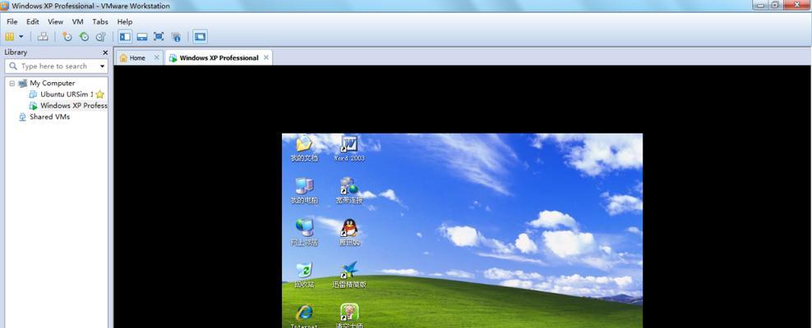
Task: Pause the virtual machine with the suspend button
Action: [x=9, y=37]
